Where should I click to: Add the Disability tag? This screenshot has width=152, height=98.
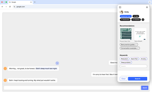(136, 20)
